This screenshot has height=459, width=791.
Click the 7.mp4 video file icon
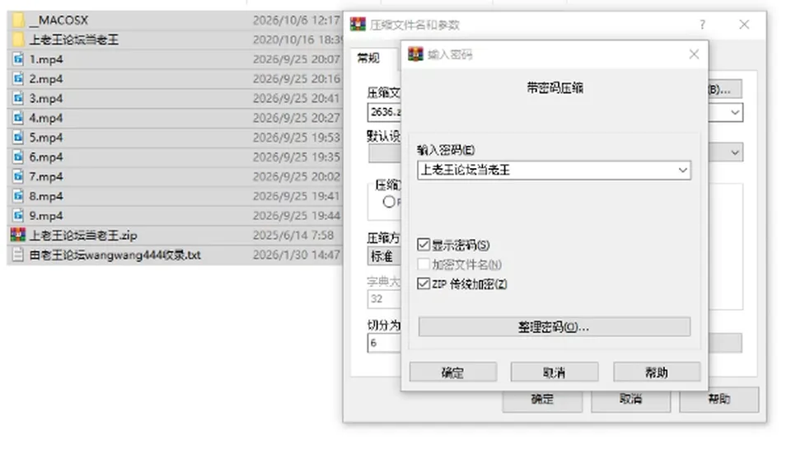[x=18, y=177]
